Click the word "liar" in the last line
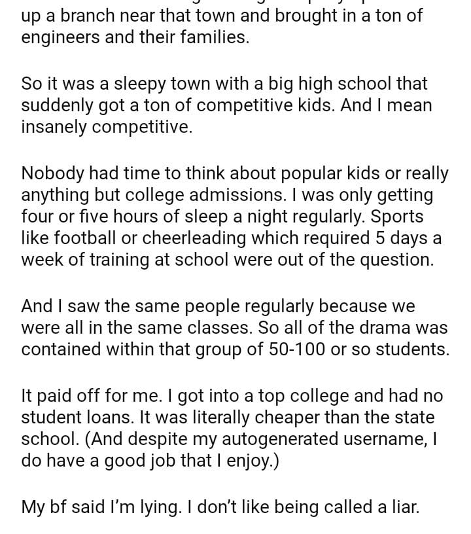 pos(401,506)
